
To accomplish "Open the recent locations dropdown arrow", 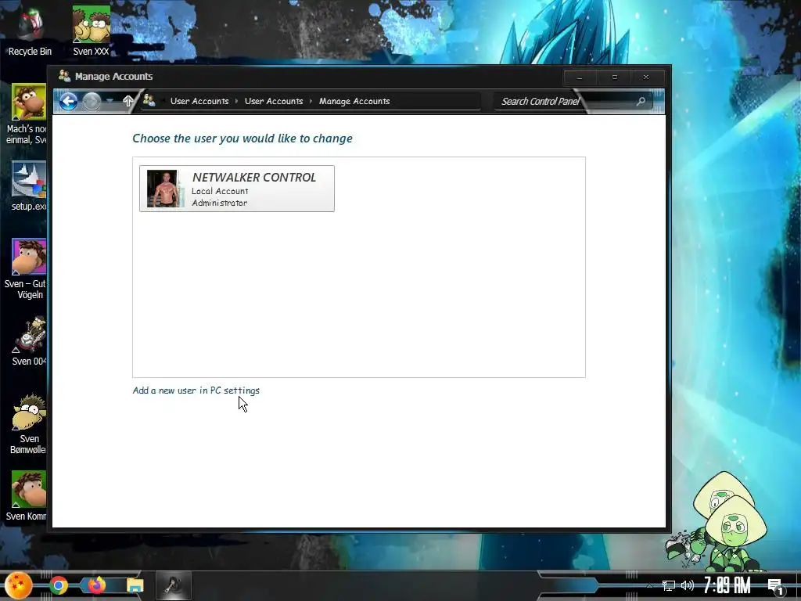I will coord(110,101).
